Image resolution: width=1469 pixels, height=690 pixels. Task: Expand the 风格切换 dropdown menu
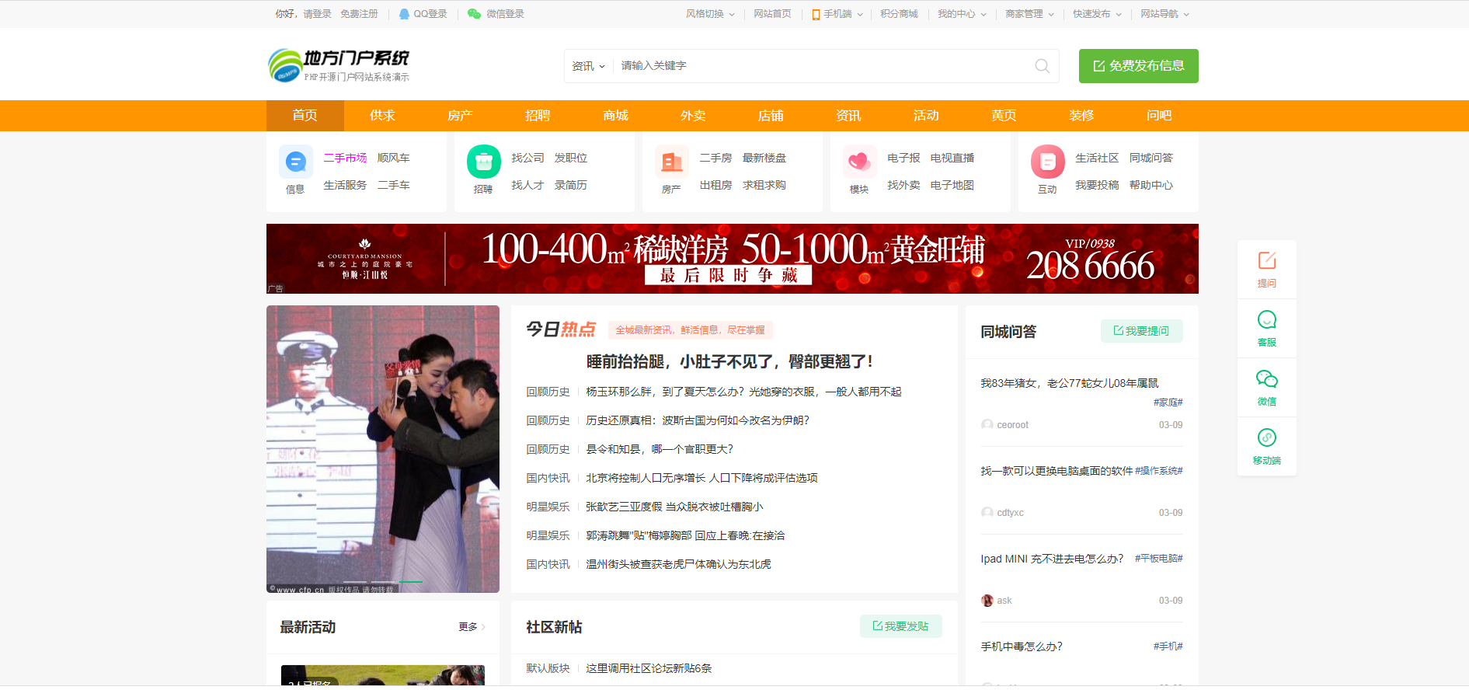click(x=709, y=14)
